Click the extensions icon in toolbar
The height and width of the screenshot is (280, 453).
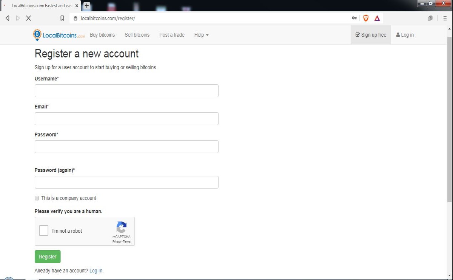[x=430, y=18]
